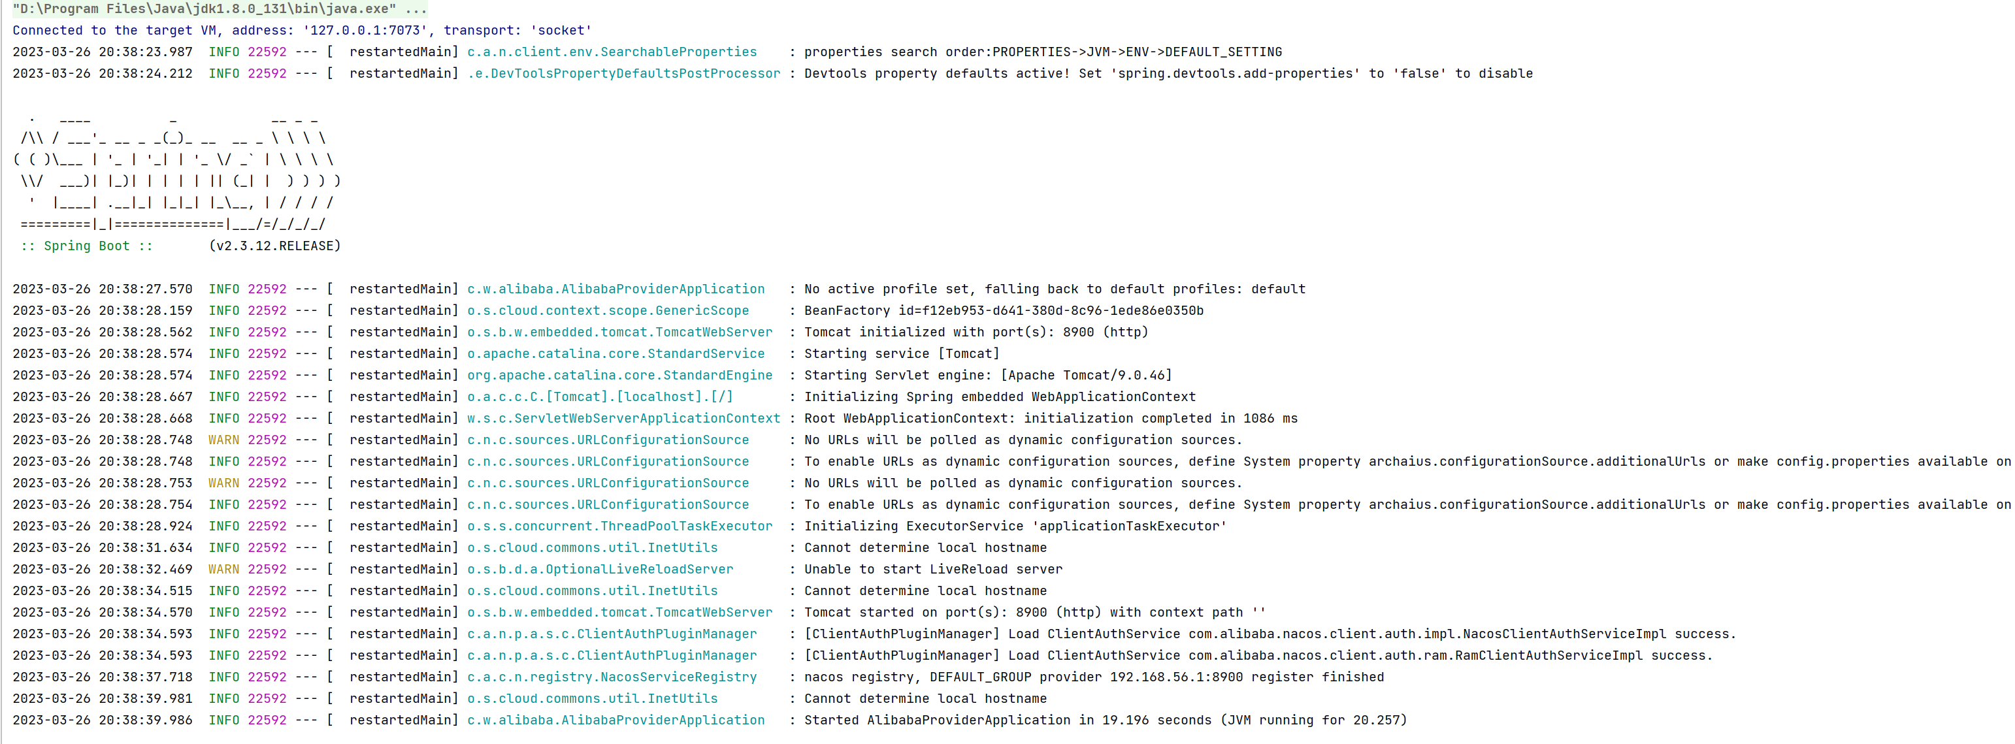This screenshot has height=744, width=2015.
Task: Click the SearchableProperties logger class name
Action: coord(612,52)
